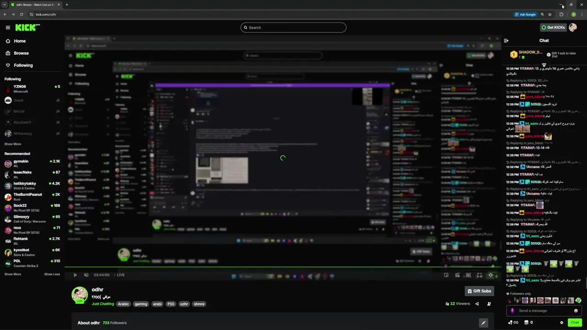
Task: Toggle theater mode on the player
Action: pyautogui.click(x=468, y=275)
